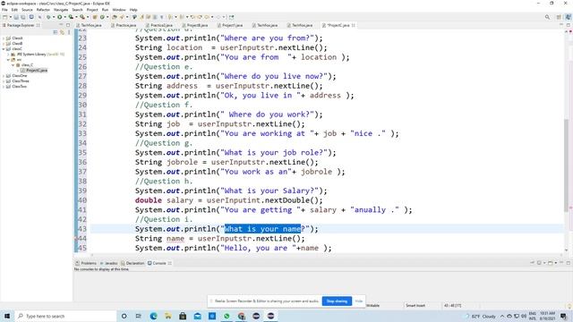Screen dimensions: 573x322
Task: Click Display Selected Console icon
Action: pyautogui.click(x=539, y=262)
